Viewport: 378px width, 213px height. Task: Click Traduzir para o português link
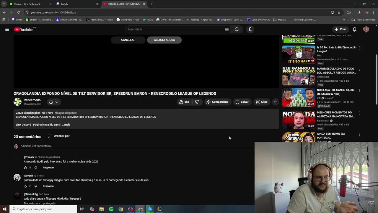40,203
